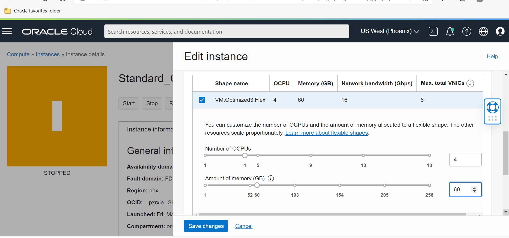
Task: Click the OCPU count input field
Action: (465, 160)
